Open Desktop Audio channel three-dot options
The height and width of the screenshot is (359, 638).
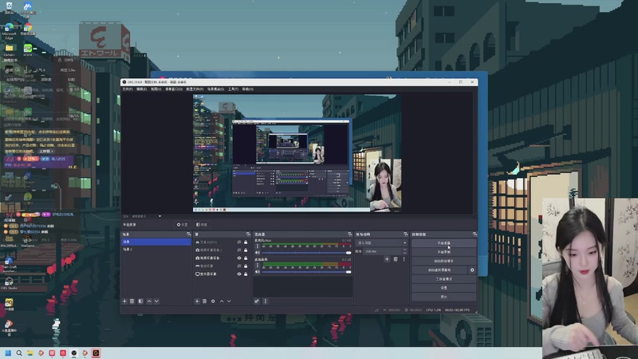[257, 266]
